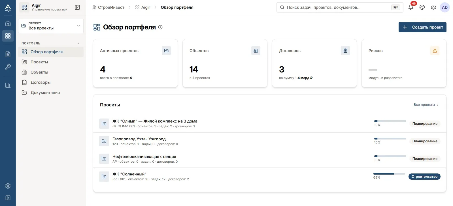The height and width of the screenshot is (206, 453).
Task: Click the Планирование badge for ЖК "Олимп"
Action: [425, 124]
